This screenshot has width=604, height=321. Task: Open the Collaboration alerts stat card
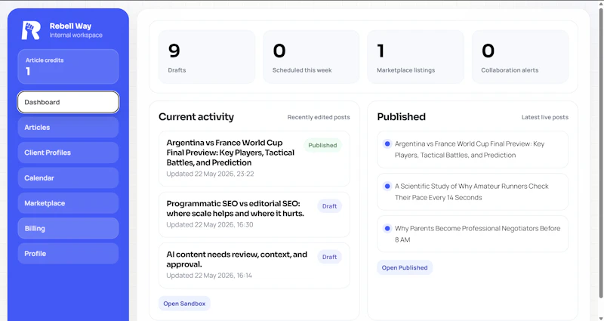(520, 57)
